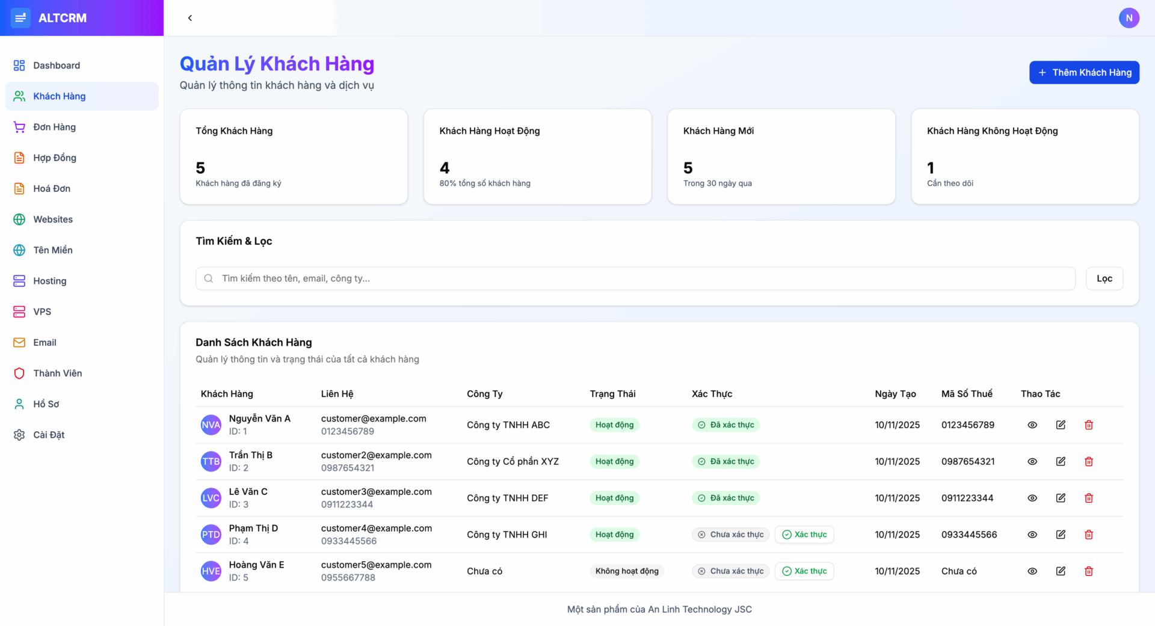The width and height of the screenshot is (1155, 626).
Task: View customer Trần Thị B record
Action: tap(1032, 461)
